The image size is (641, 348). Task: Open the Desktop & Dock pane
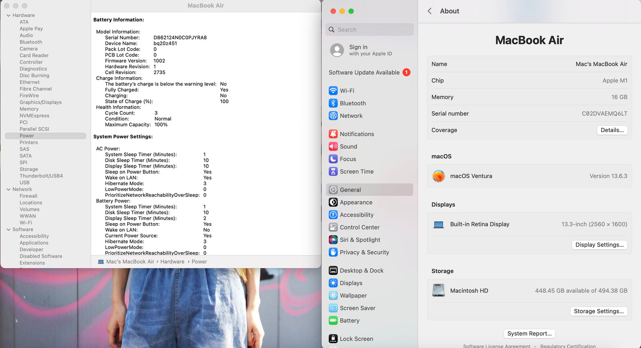361,270
